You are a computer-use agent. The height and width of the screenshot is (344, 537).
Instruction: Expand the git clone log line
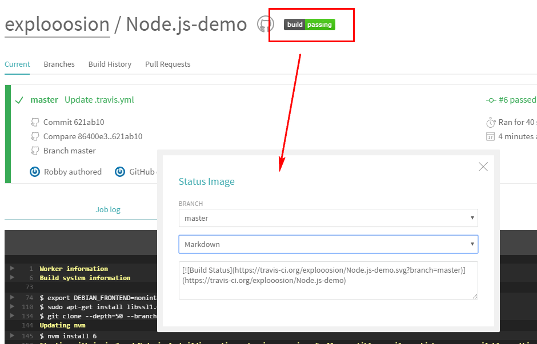coord(12,315)
